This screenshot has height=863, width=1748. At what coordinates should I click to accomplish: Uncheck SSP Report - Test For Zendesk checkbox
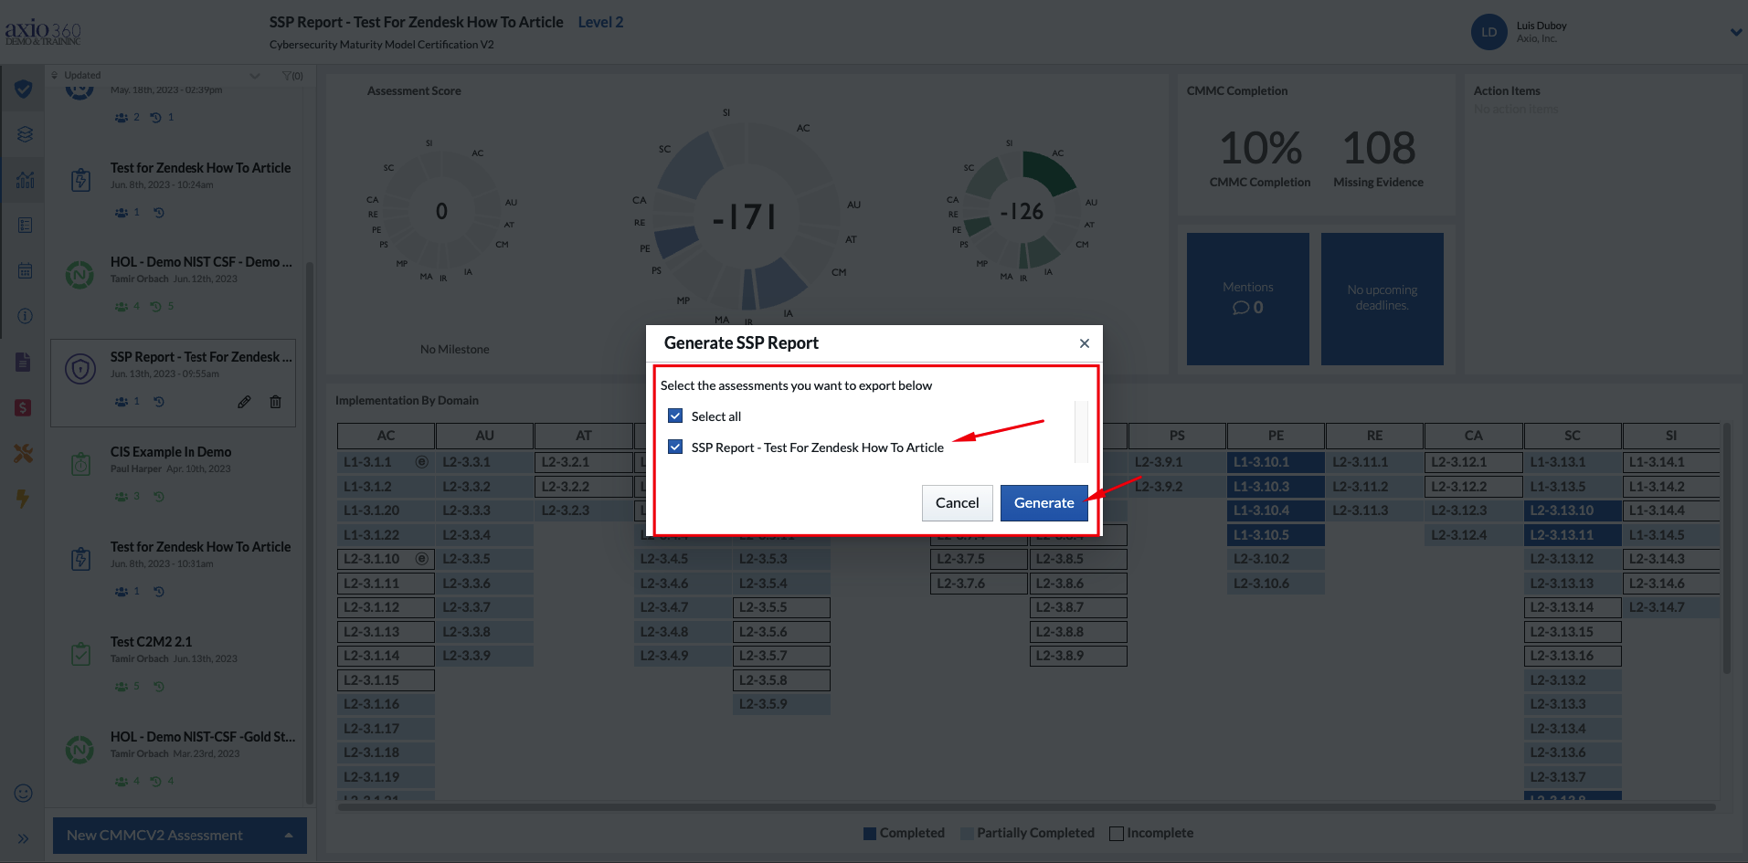pyautogui.click(x=675, y=447)
